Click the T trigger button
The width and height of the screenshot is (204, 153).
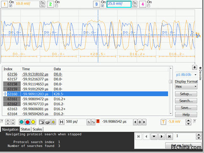[163, 122]
